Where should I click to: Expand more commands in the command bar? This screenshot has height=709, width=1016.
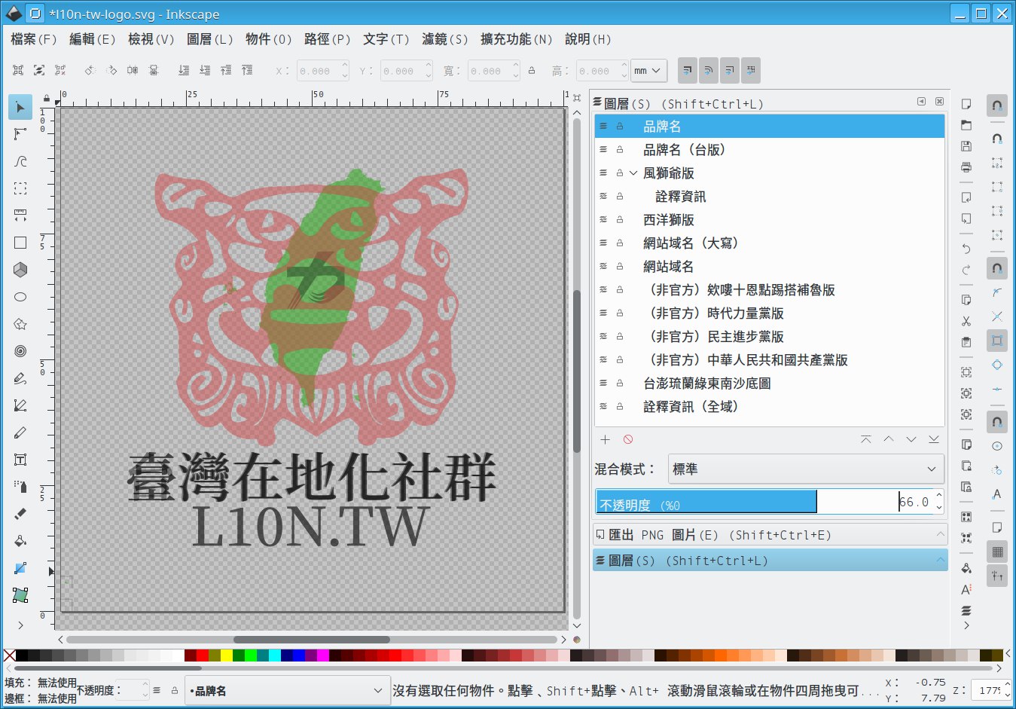point(966,625)
